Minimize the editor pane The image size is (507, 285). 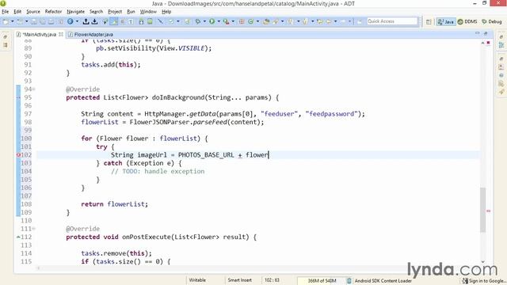pyautogui.click(x=477, y=33)
